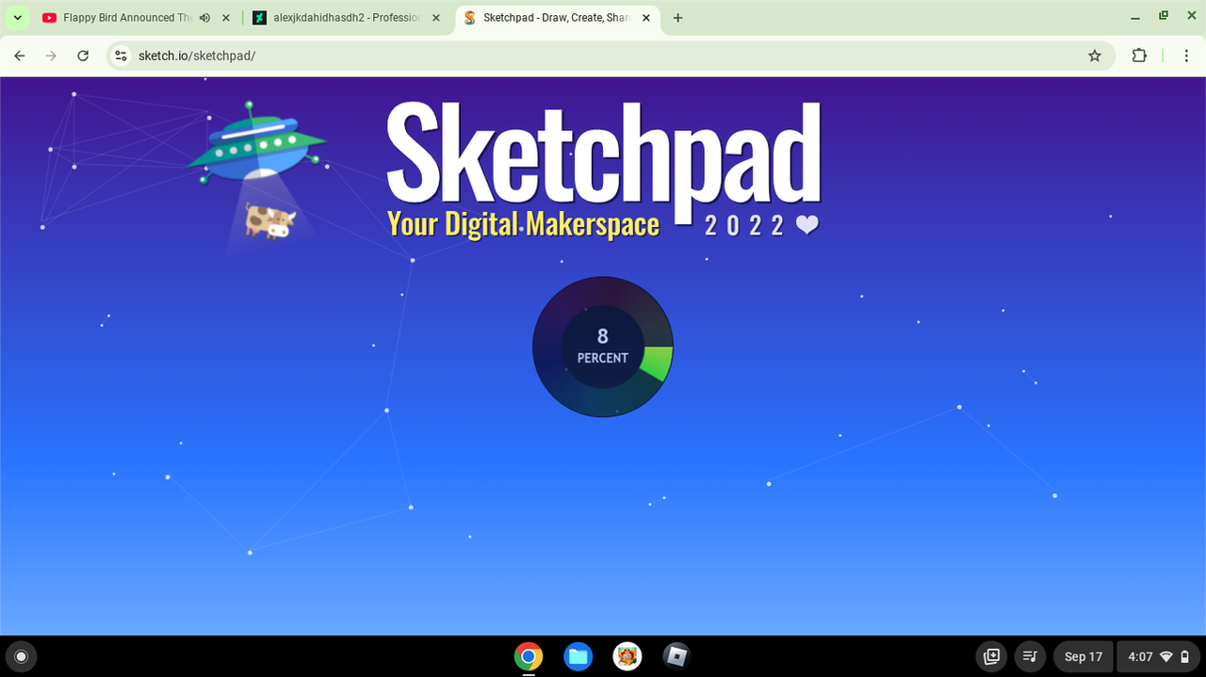Restore down the Chrome window

coord(1164,15)
